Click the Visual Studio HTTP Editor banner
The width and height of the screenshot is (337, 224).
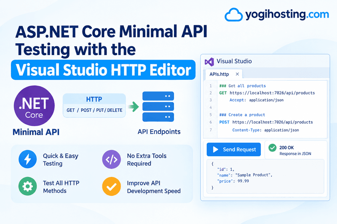(x=103, y=70)
